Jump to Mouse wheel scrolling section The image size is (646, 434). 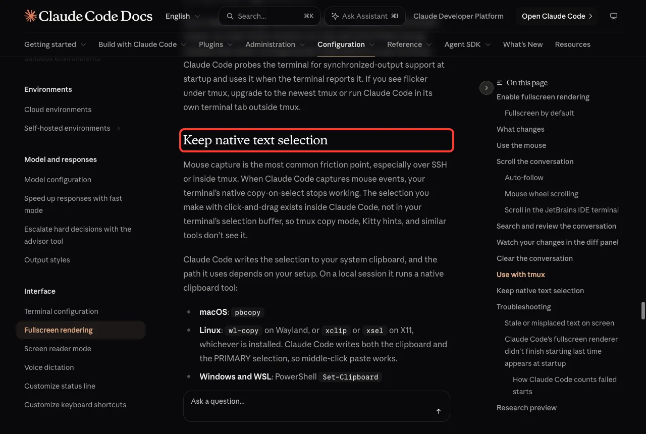coord(542,194)
